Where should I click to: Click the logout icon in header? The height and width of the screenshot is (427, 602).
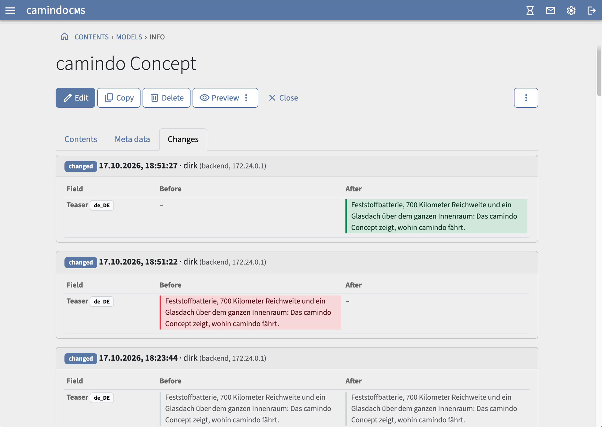click(591, 11)
